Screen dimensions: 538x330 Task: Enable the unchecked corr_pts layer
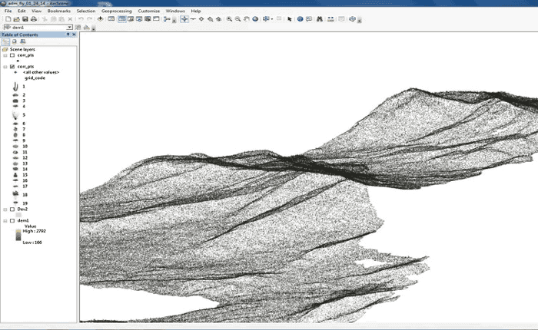click(12, 55)
